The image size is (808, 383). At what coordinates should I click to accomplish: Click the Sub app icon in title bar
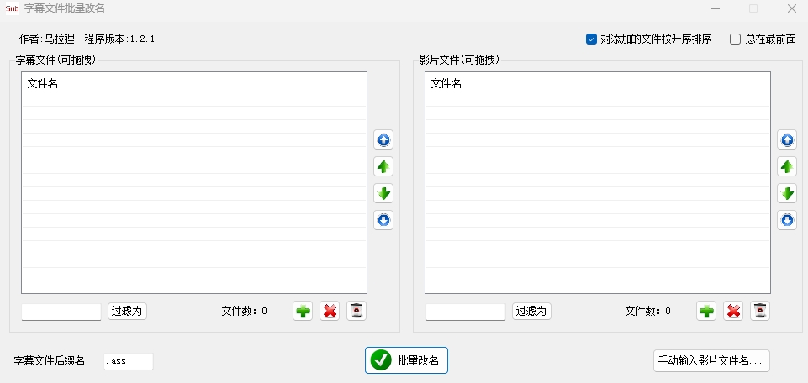(13, 8)
